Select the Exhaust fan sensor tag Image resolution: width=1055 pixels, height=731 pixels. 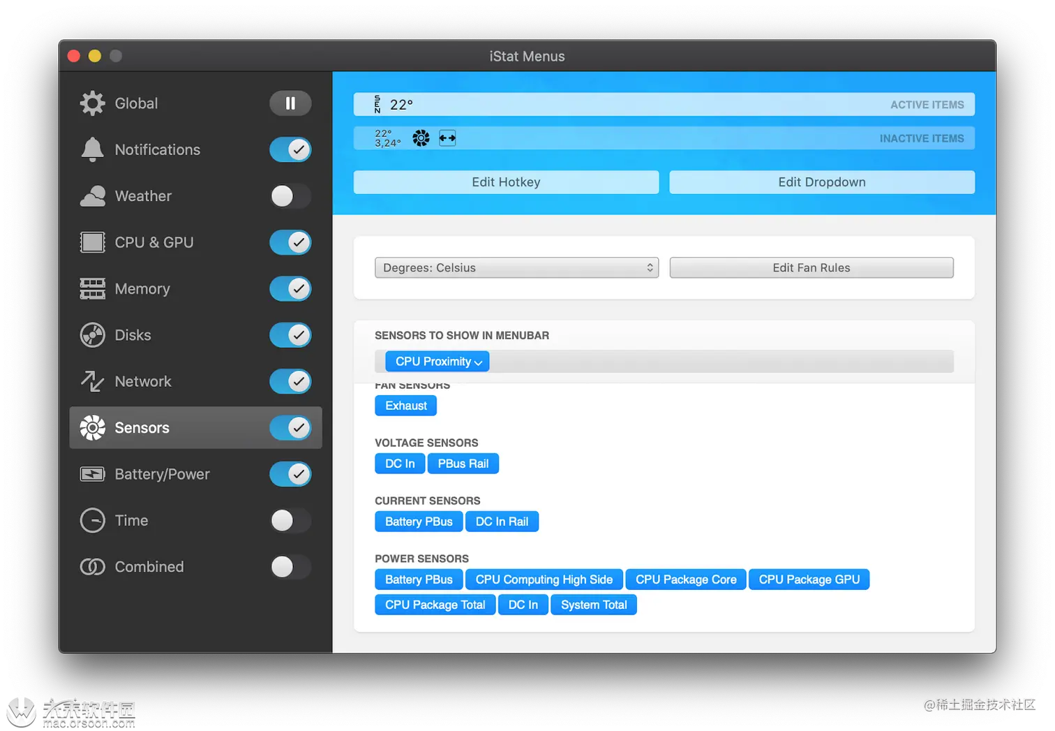(x=406, y=406)
